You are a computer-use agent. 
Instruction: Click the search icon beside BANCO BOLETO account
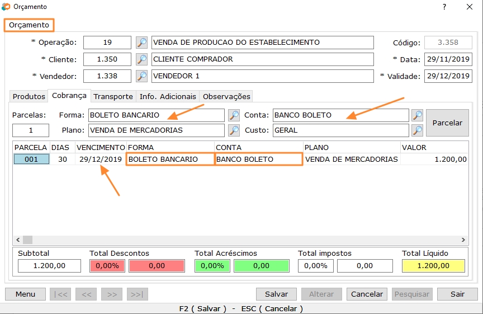tap(417, 115)
